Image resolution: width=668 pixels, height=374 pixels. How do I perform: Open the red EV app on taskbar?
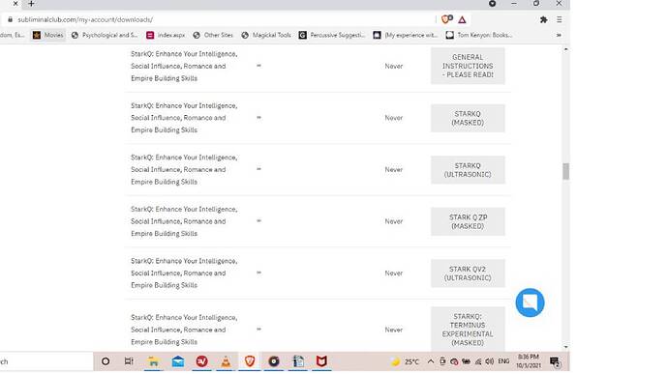coord(202,361)
